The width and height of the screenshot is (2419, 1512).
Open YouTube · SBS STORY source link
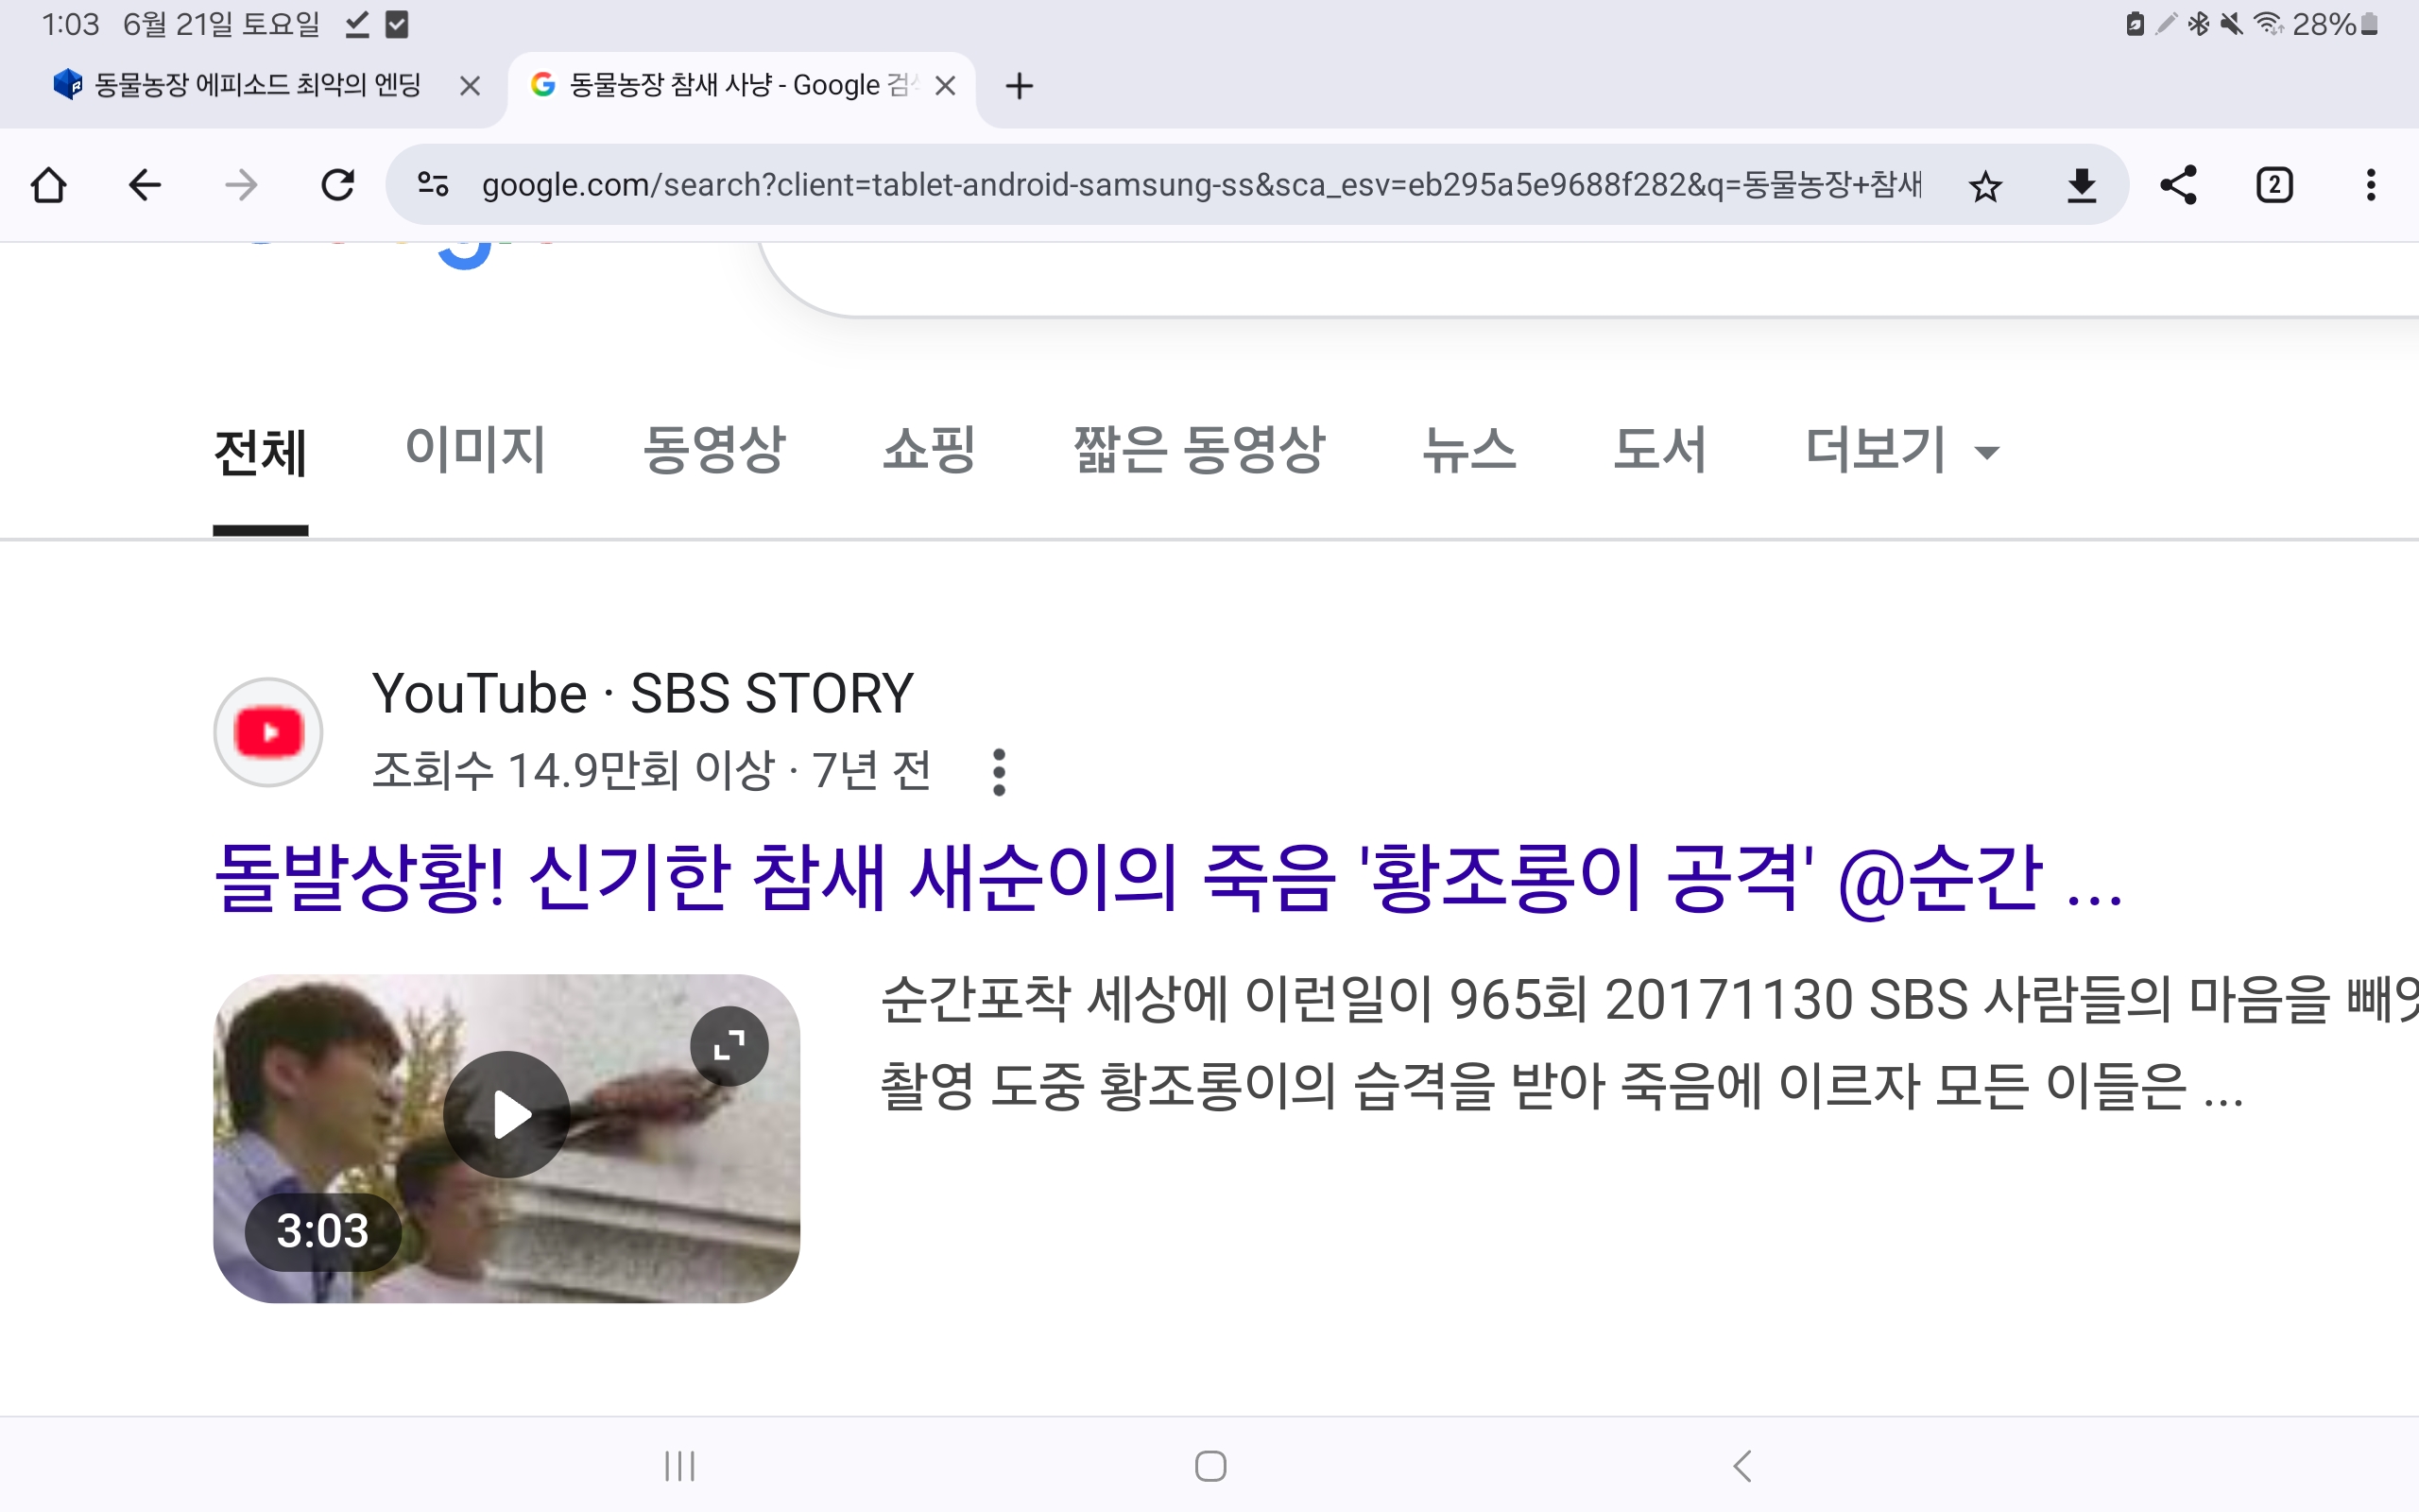pos(643,693)
